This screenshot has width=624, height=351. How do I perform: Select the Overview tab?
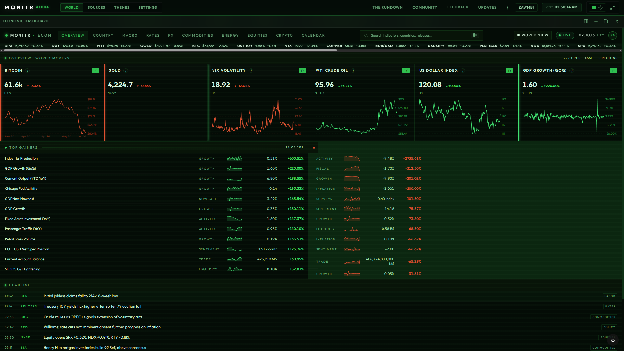[x=73, y=35]
